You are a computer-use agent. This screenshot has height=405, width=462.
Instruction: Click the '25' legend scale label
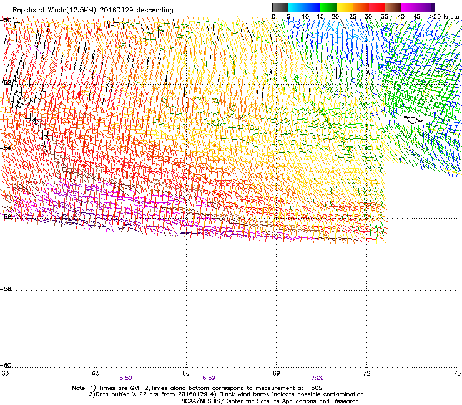[x=353, y=17]
